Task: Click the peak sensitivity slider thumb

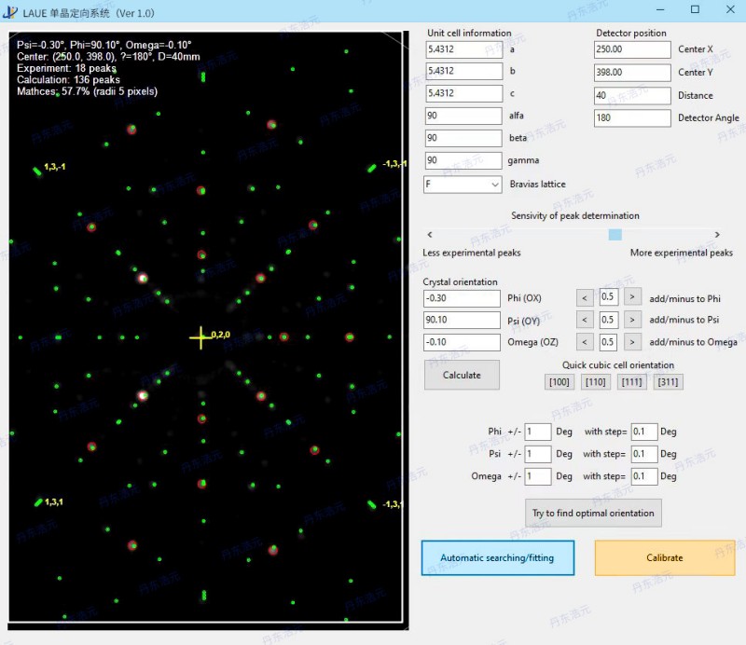Action: pos(615,235)
